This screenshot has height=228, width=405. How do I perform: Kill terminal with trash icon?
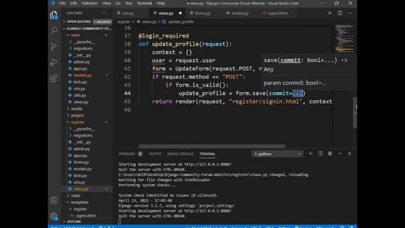click(330, 153)
